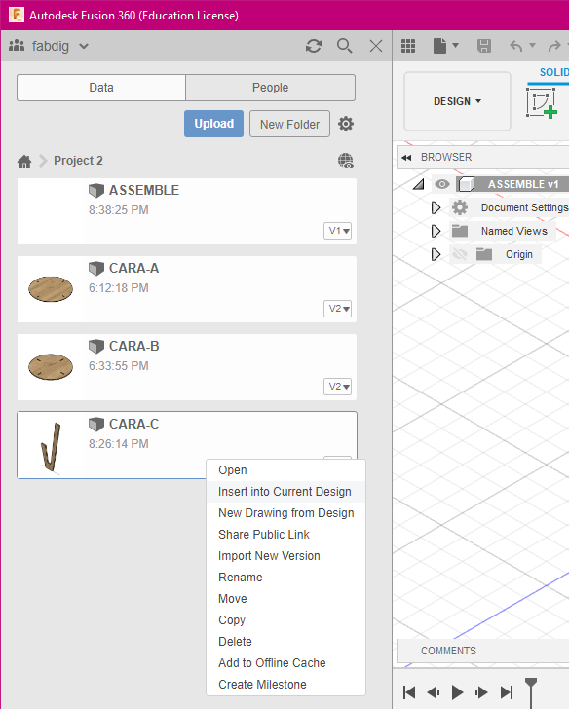Open search in the data panel
This screenshot has height=709, width=569.
pos(344,46)
